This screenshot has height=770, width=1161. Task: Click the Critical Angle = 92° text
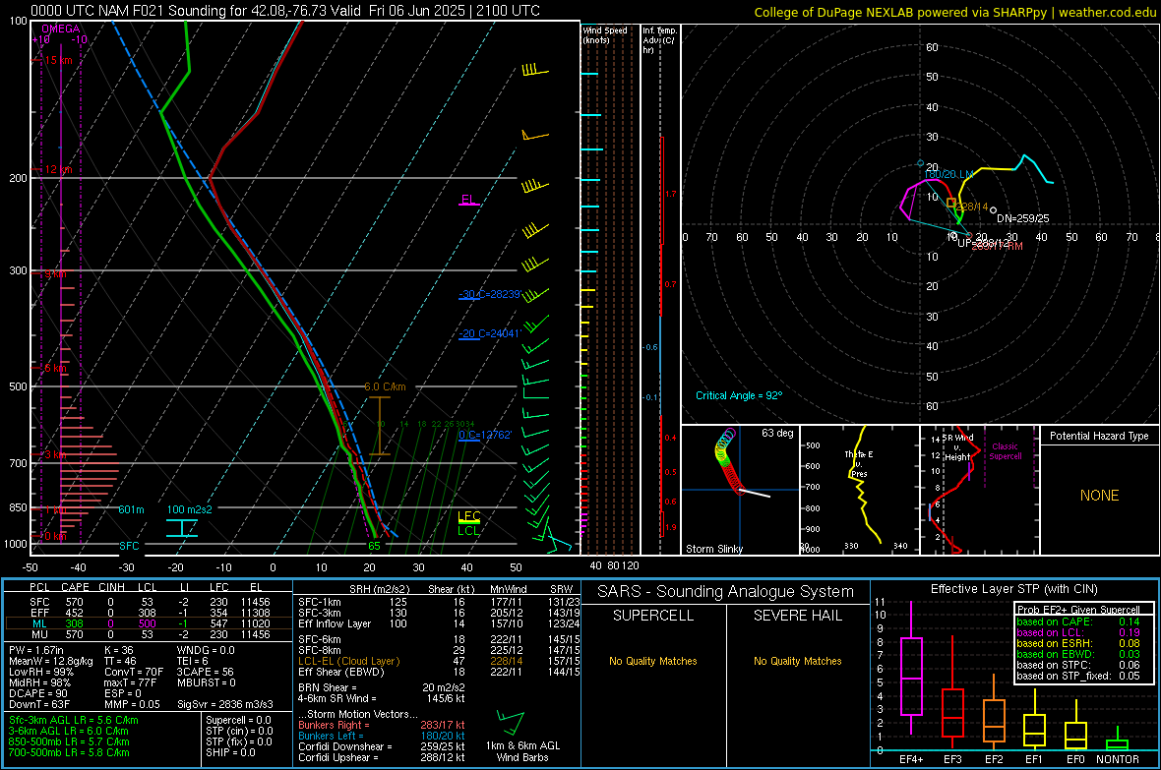click(739, 395)
